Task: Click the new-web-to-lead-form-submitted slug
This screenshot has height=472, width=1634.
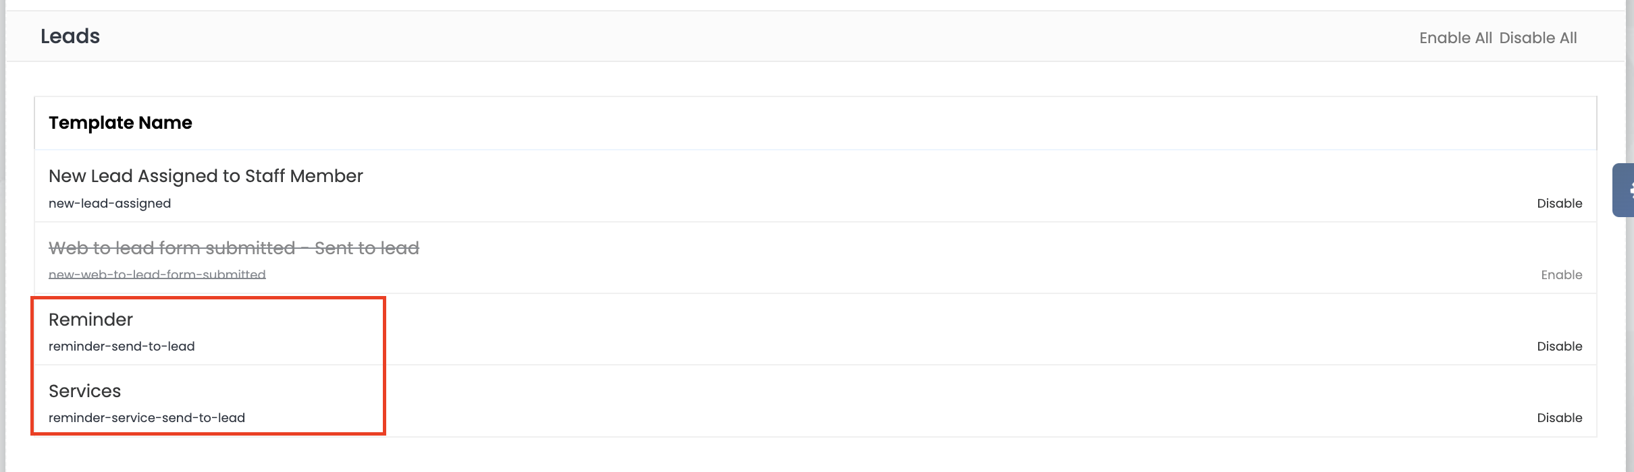Action: (x=157, y=275)
